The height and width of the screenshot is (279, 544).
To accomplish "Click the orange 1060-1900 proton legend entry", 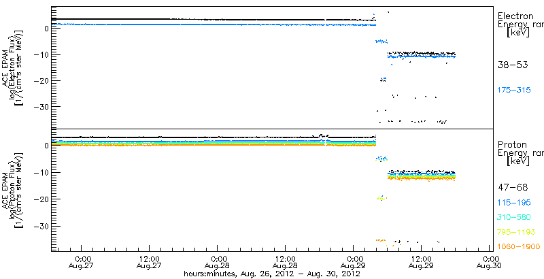I will click(x=518, y=247).
